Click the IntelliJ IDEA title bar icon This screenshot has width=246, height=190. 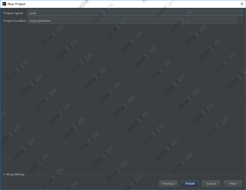[x=4, y=4]
